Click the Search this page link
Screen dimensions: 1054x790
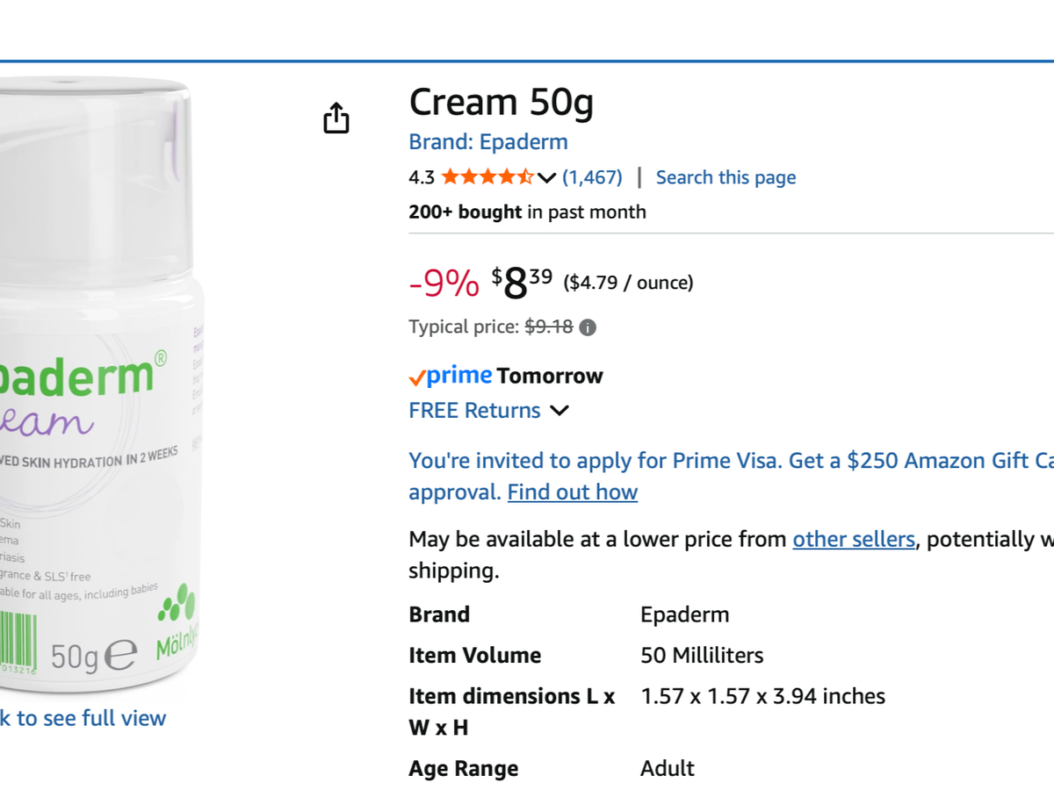click(726, 177)
